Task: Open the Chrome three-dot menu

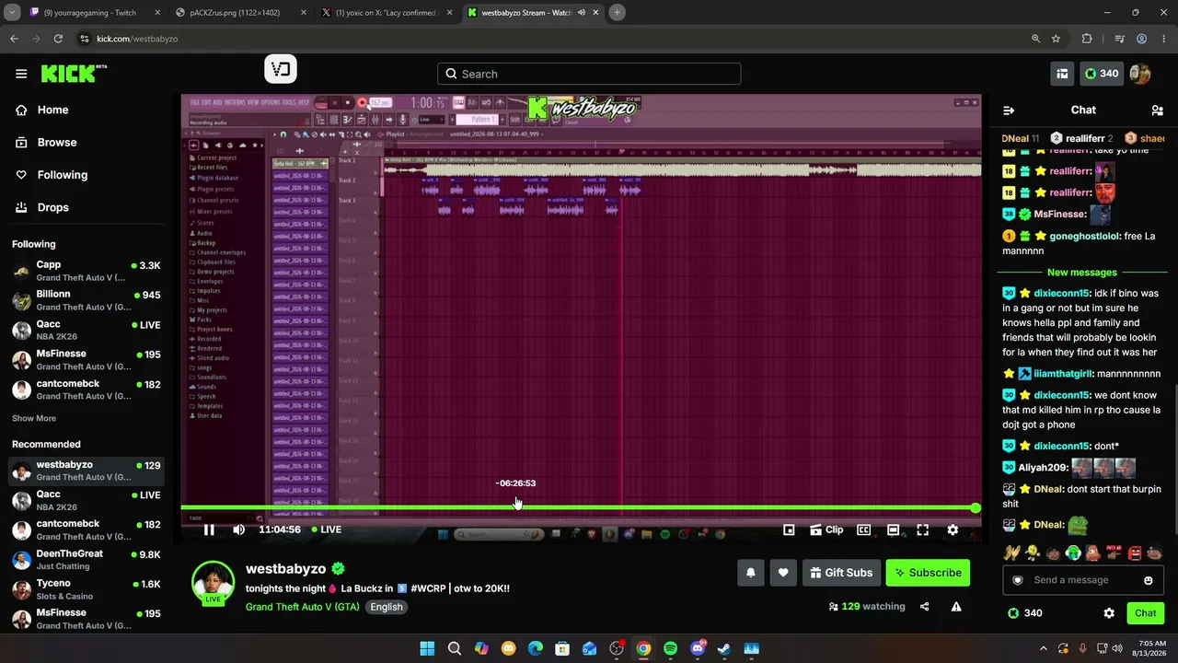Action: click(1164, 39)
